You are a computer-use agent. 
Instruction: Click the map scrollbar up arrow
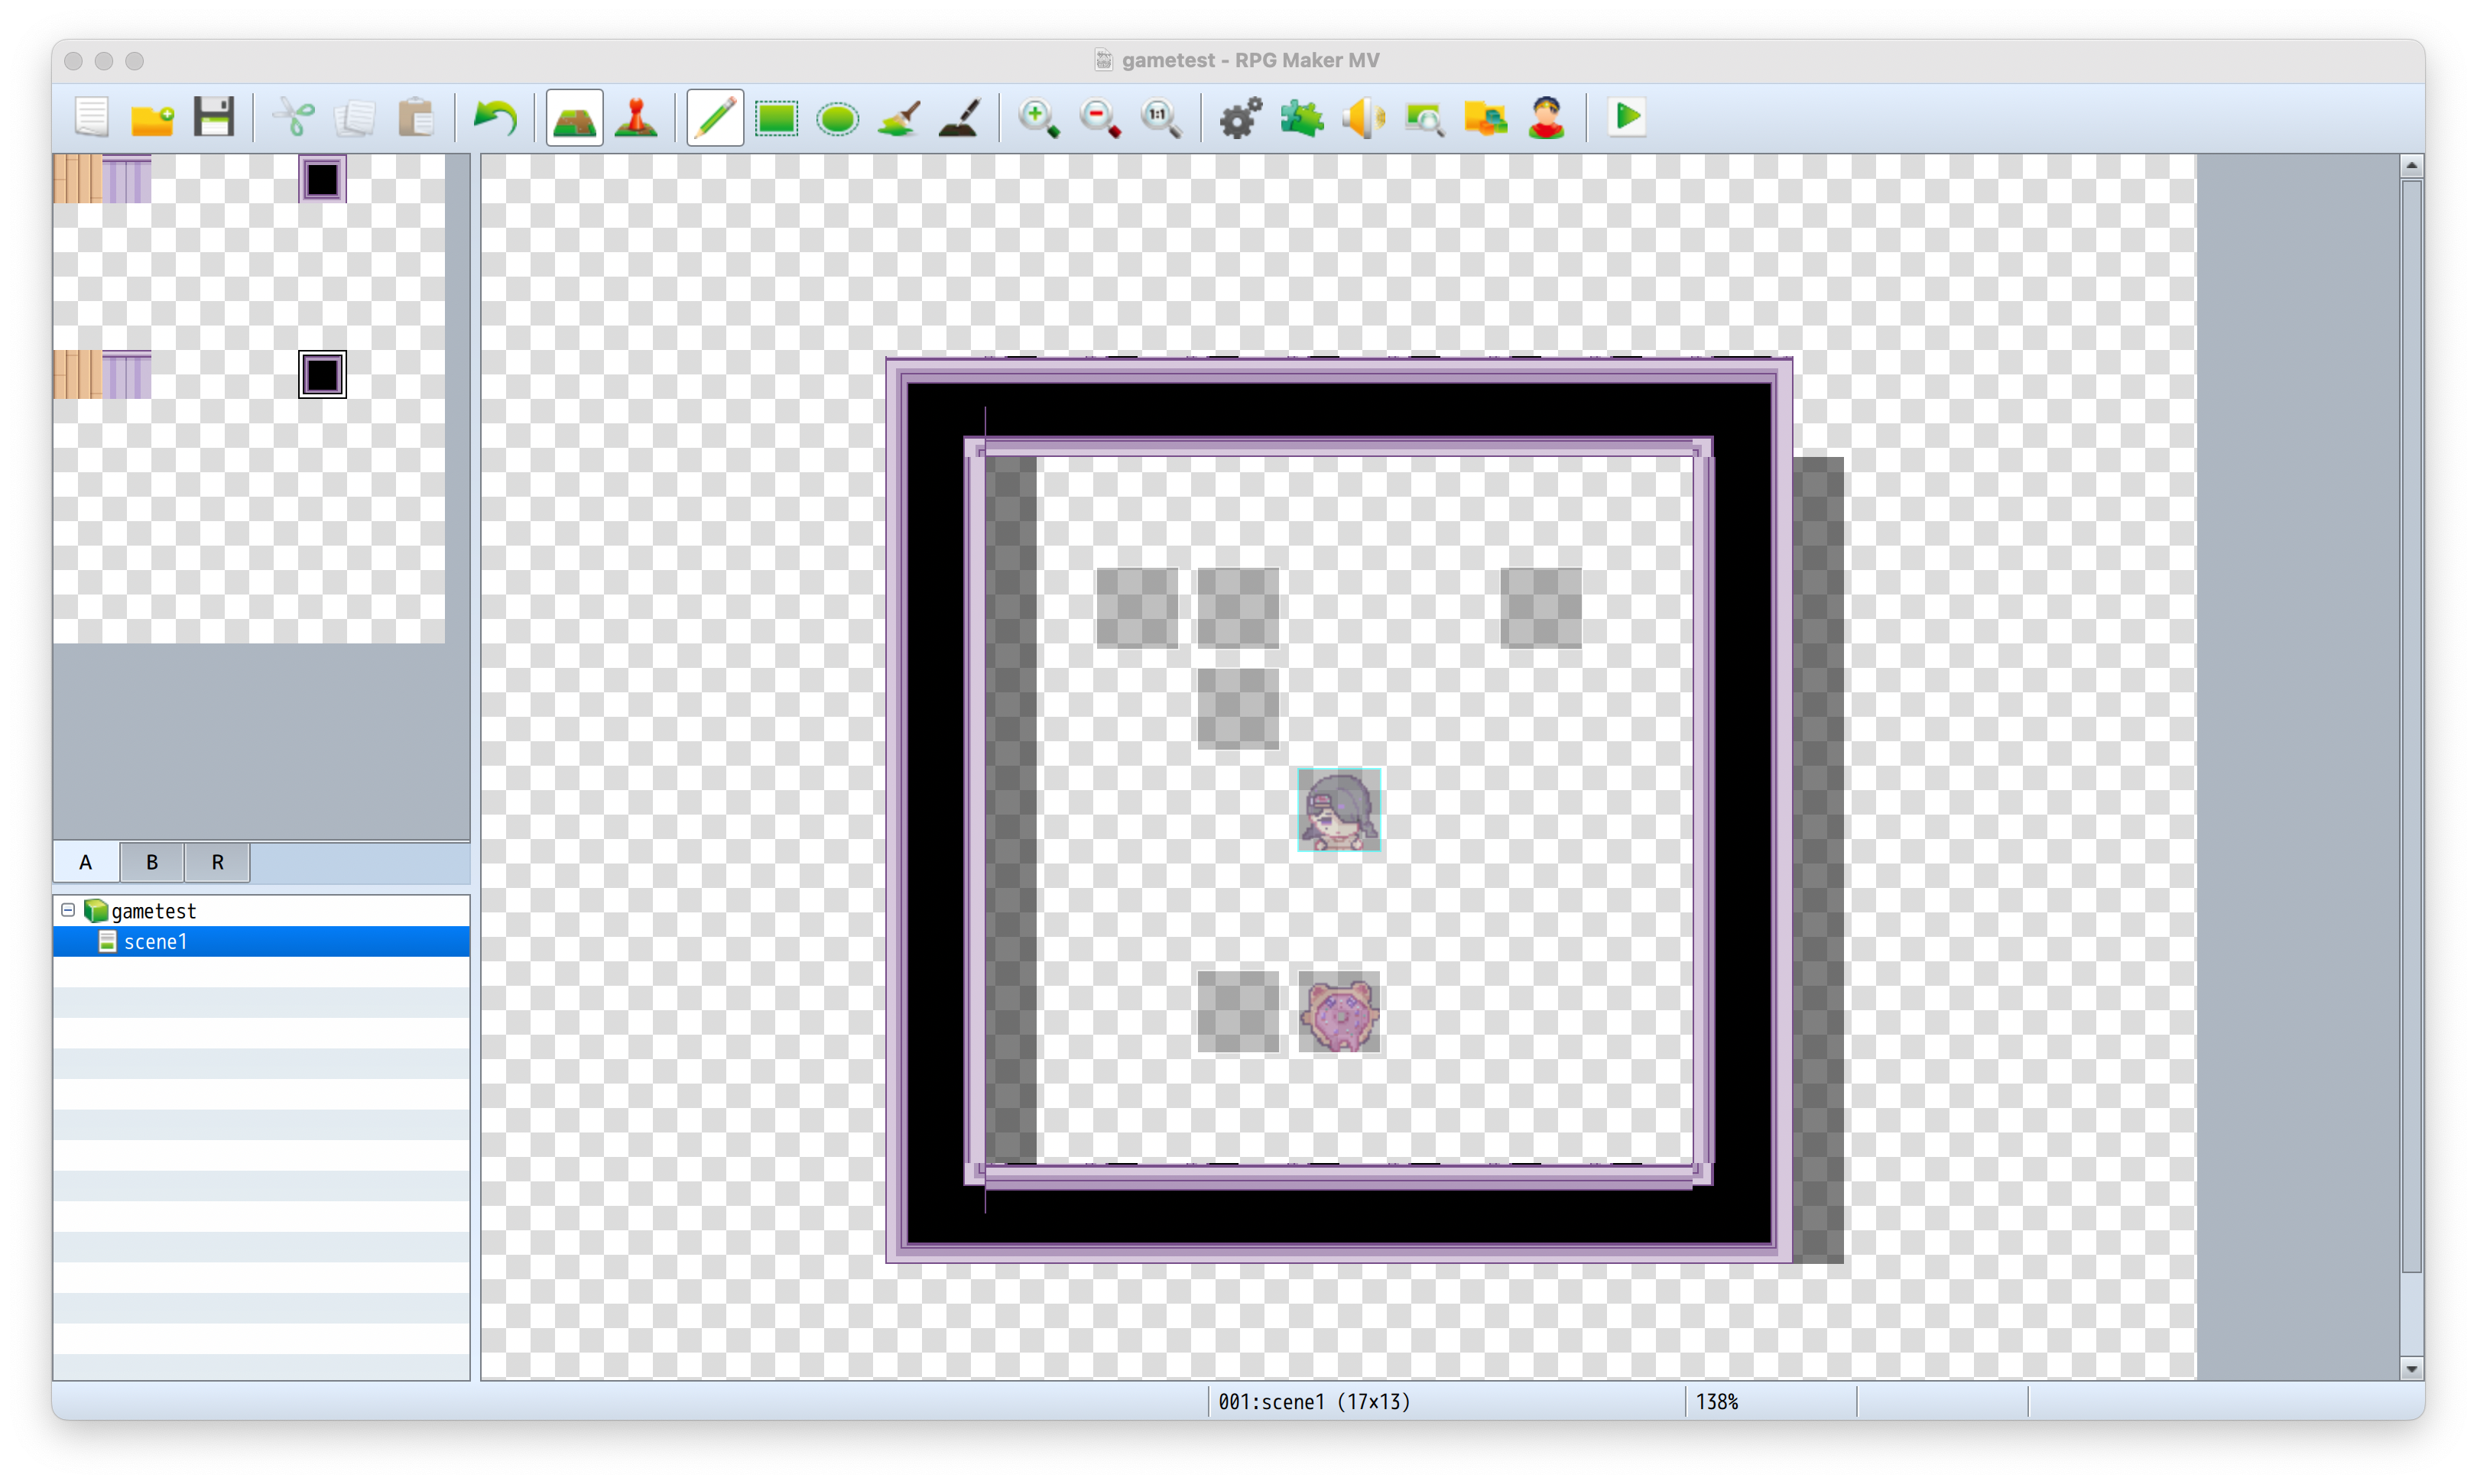[x=2412, y=166]
